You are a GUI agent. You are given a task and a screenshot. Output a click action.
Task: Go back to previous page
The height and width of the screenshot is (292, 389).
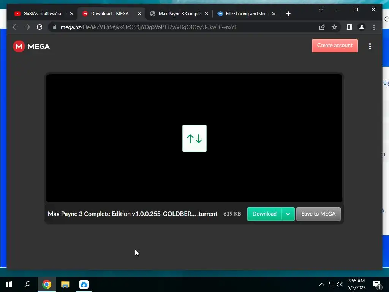15,27
